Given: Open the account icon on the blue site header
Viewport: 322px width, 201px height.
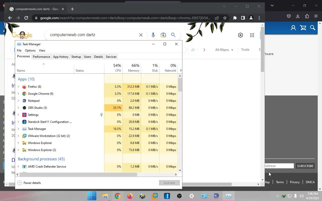Looking at the screenshot, I should [293, 28].
